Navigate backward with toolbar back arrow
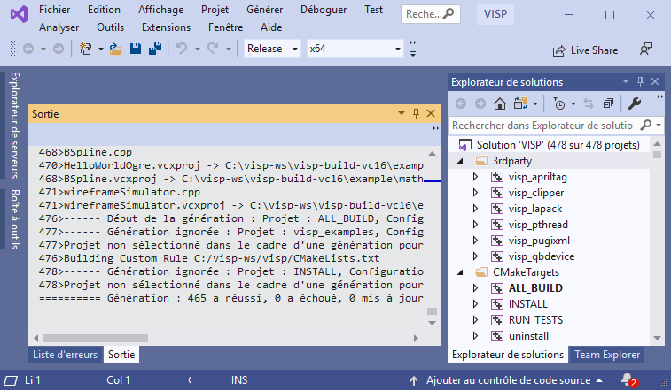Screen dimensions: 671x390 click(28, 50)
